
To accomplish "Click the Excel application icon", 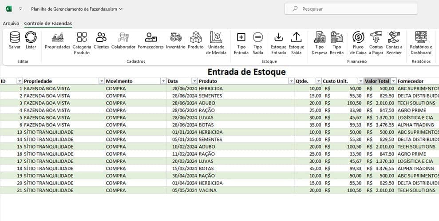I will click(9, 9).
